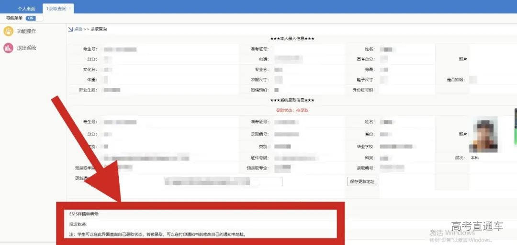Click the yellow 功能操作 sidebar icon
517x245 pixels.
click(8, 32)
